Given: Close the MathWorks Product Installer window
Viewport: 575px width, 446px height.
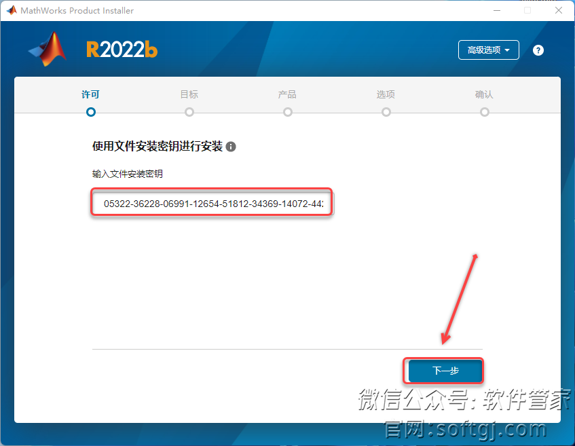Looking at the screenshot, I should pos(559,10).
